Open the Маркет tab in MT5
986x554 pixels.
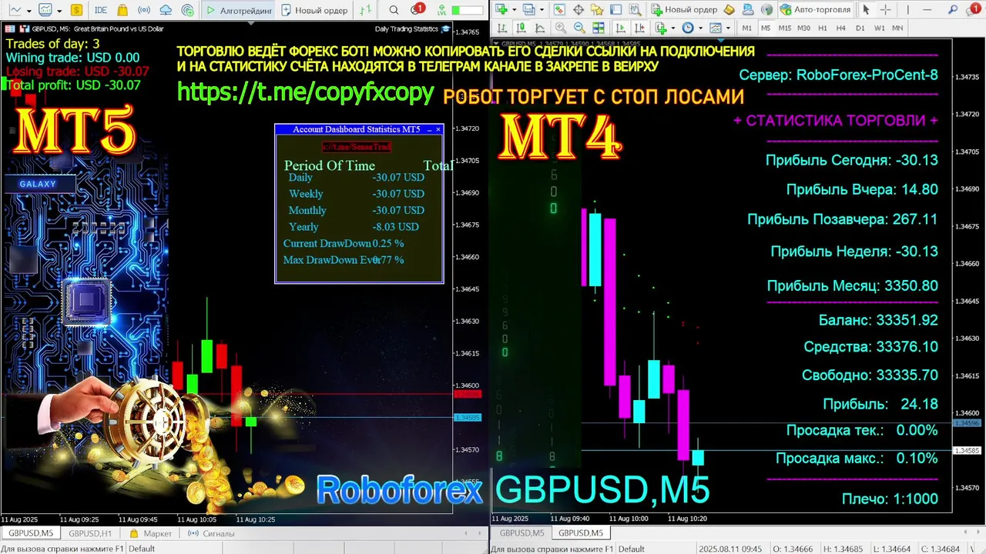[x=151, y=533]
